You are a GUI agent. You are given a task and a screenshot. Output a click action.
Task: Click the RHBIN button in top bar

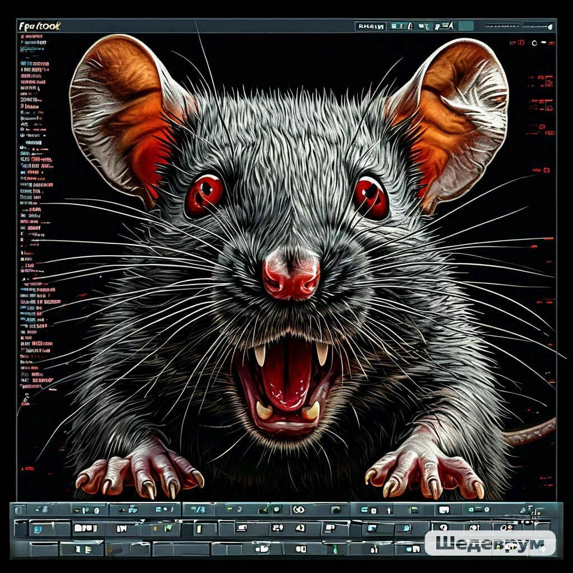(x=370, y=26)
